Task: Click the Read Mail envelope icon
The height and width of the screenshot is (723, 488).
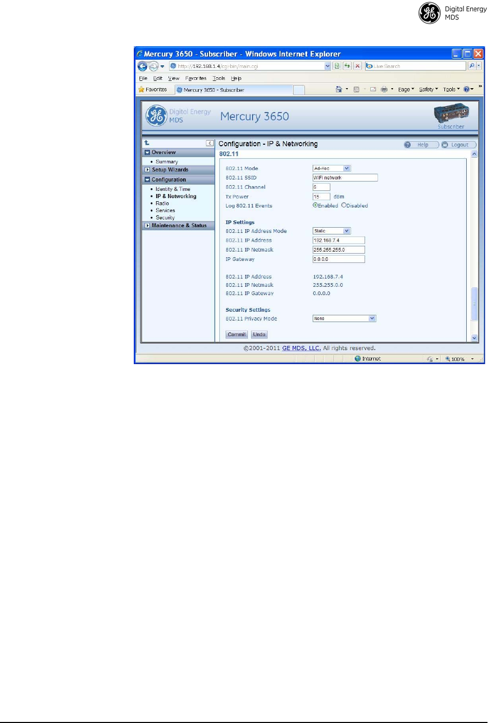Action: point(373,89)
